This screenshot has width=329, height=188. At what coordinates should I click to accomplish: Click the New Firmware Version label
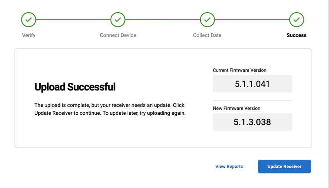pos(236,109)
